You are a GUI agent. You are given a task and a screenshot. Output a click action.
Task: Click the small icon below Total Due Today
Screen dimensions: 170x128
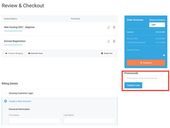tap(164, 55)
